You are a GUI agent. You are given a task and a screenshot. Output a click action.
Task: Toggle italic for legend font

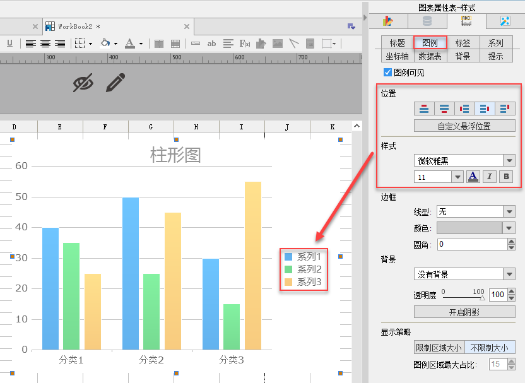coord(490,177)
